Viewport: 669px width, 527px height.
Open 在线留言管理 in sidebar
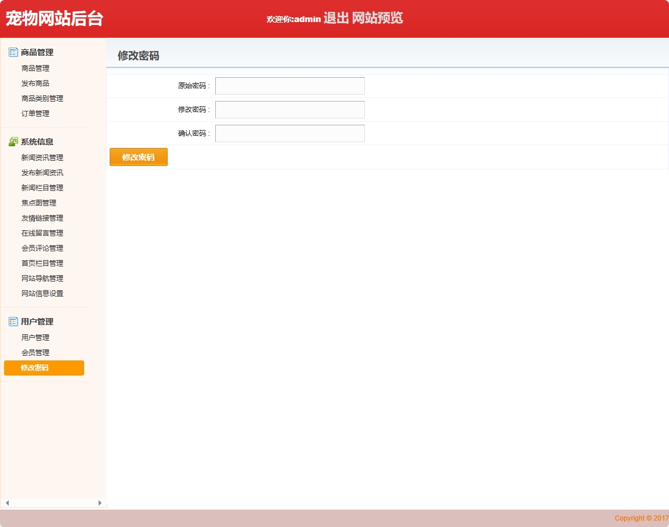point(42,233)
